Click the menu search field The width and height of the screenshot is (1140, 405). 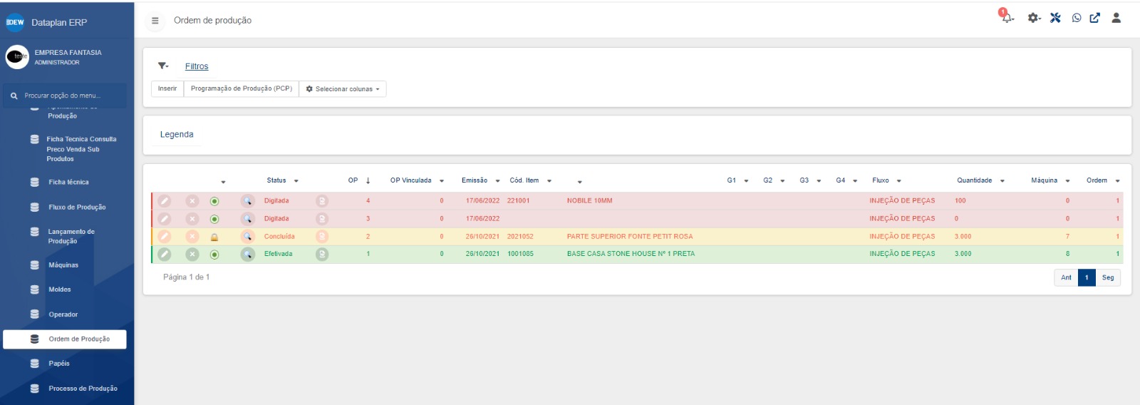(68, 96)
